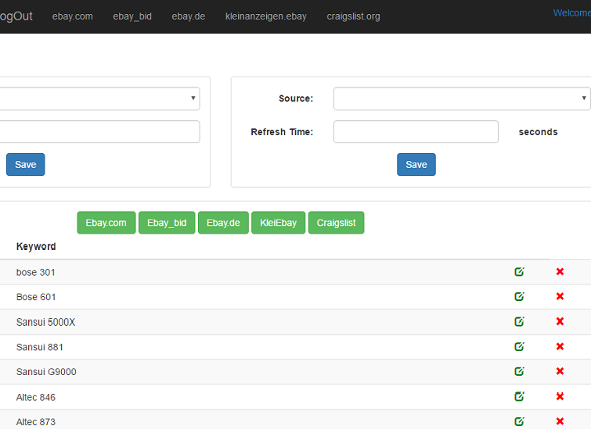Delete the Bose 601 keyword
Image resolution: width=591 pixels, height=429 pixels.
click(560, 296)
